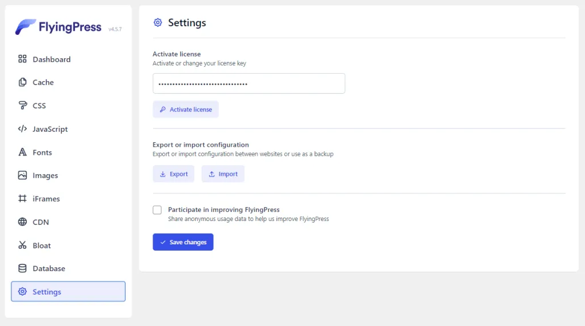Enable Participate in improving FlyingPress checkbox
Image resolution: width=585 pixels, height=326 pixels.
tap(157, 210)
